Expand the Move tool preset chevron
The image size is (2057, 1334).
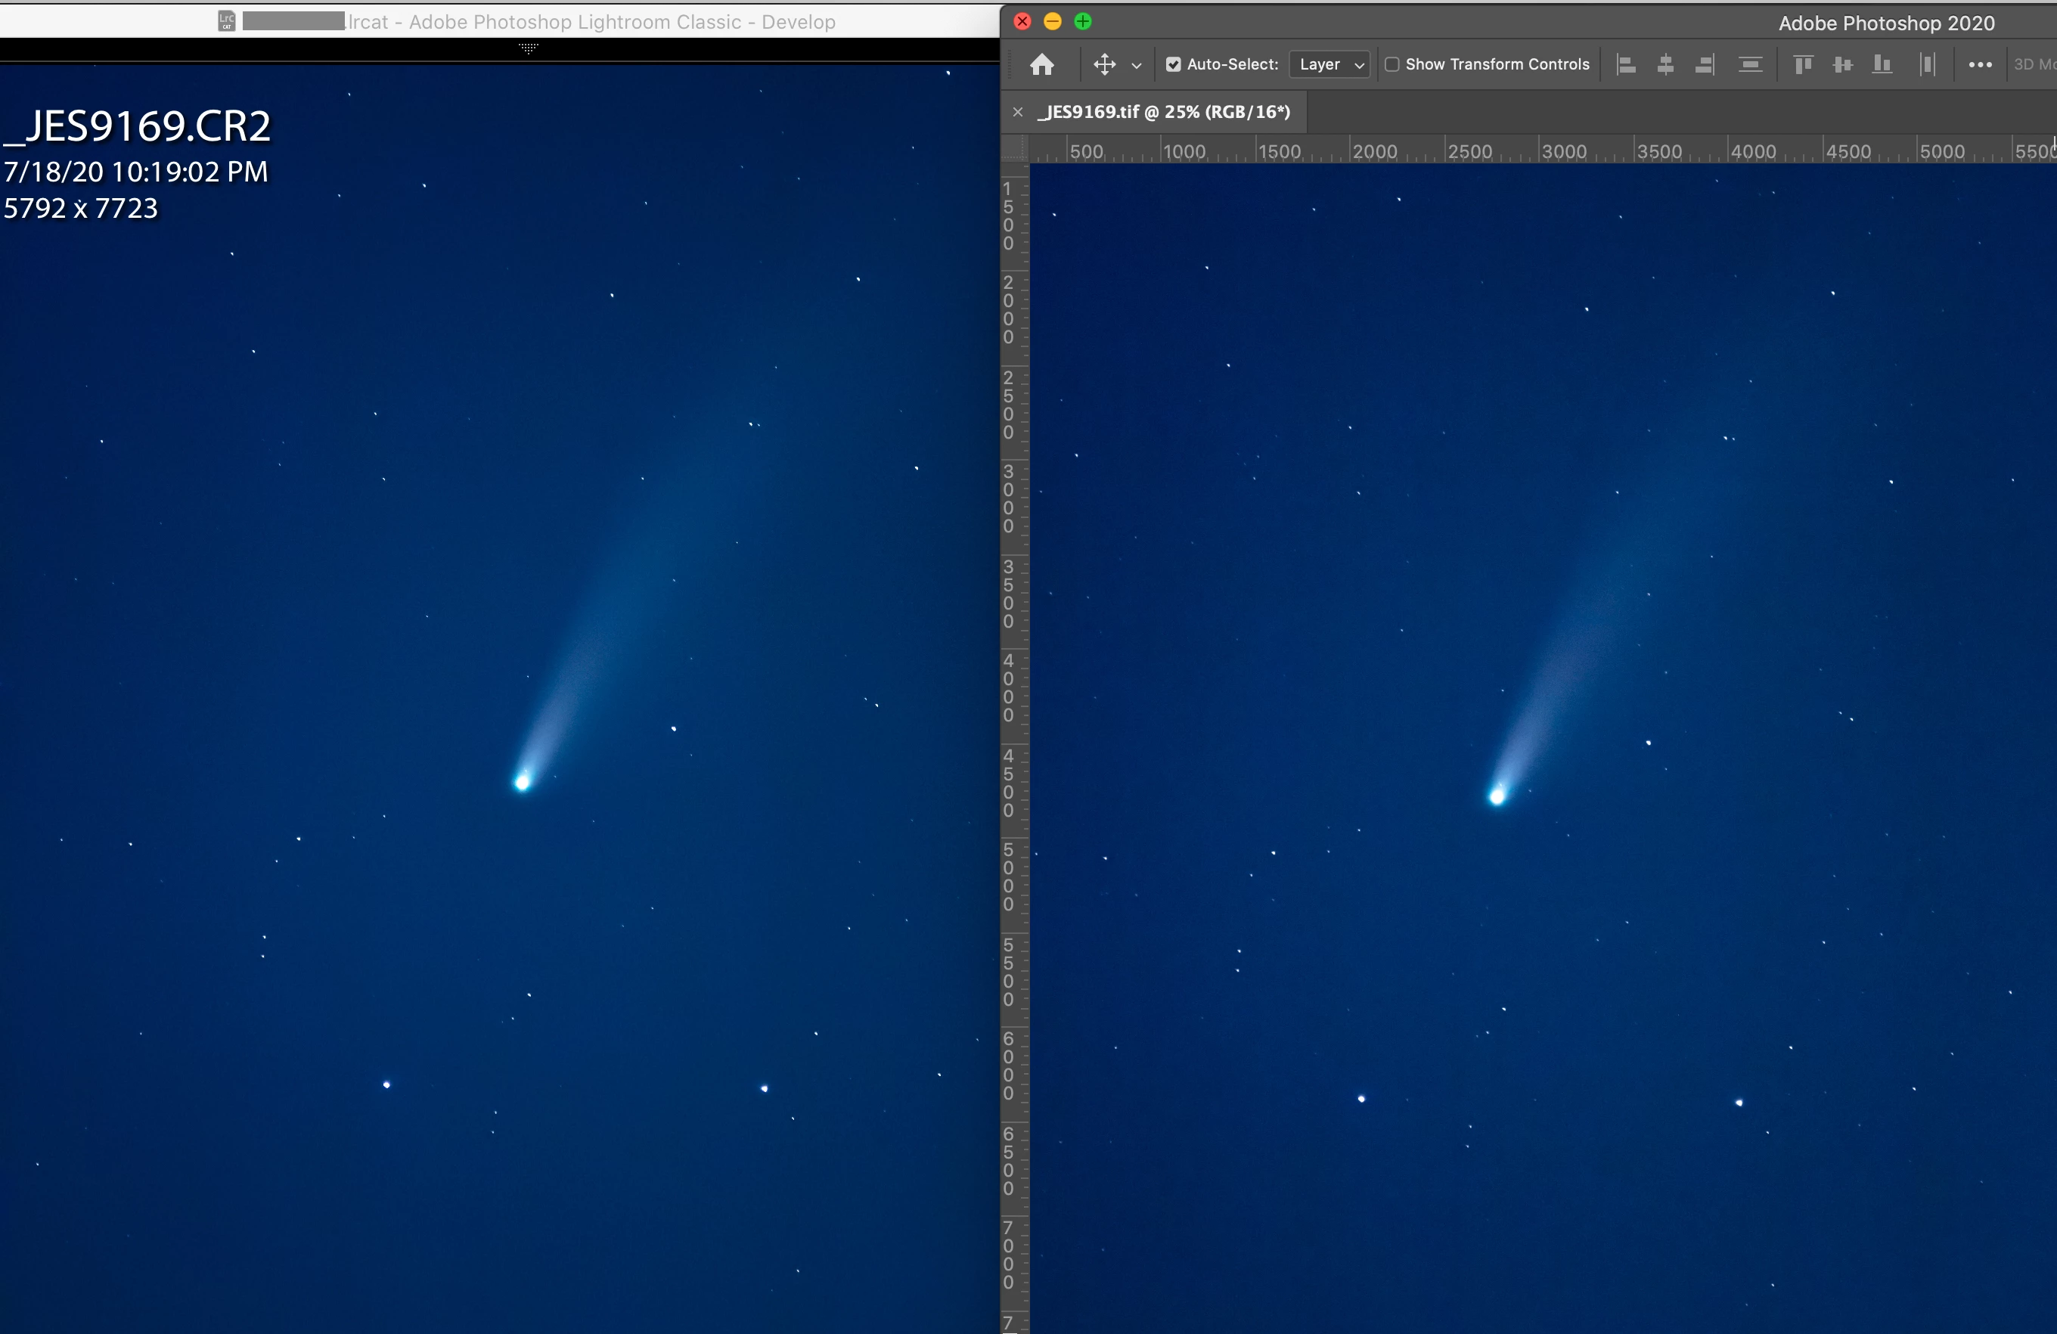[x=1137, y=66]
